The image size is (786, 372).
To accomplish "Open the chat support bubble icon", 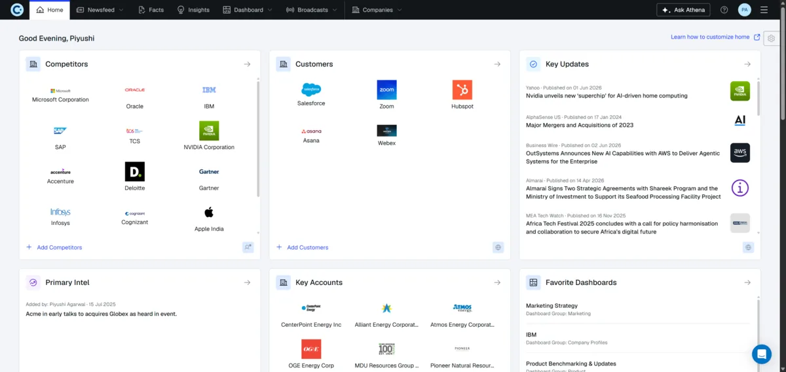I will click(x=762, y=354).
